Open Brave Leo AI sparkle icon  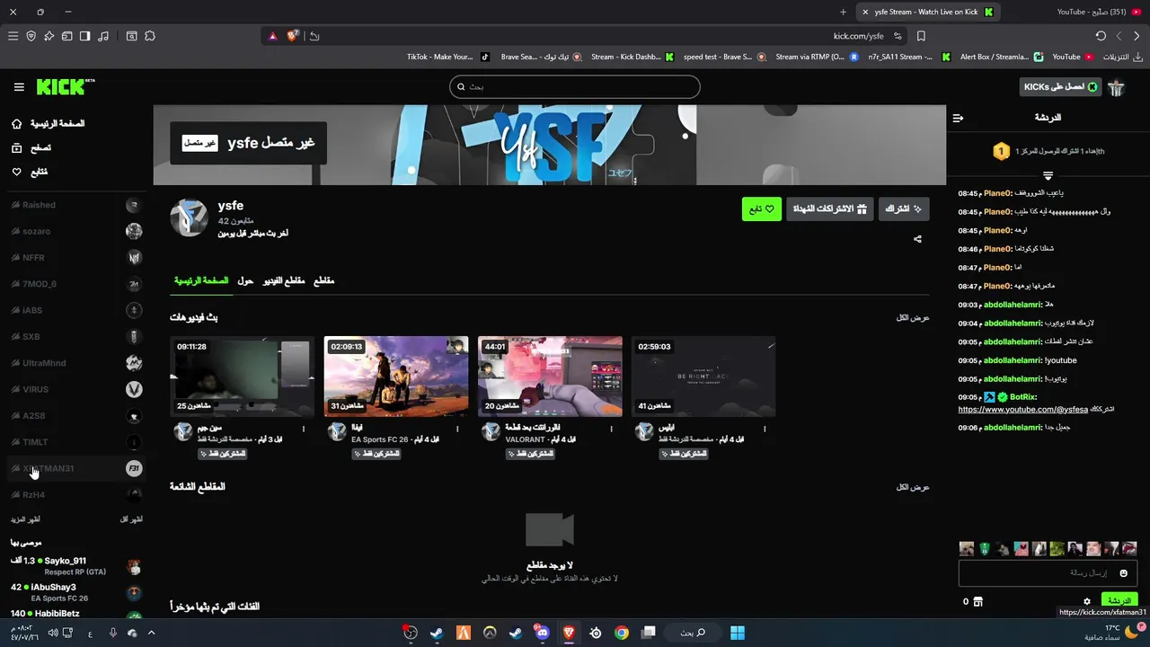(49, 36)
